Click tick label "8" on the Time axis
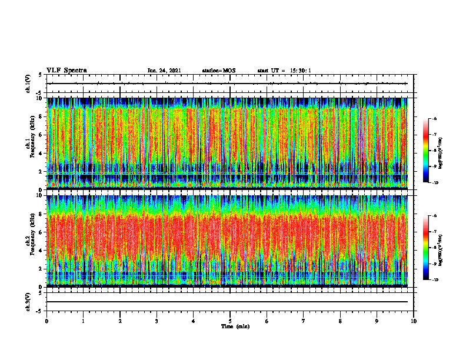 pos(340,321)
